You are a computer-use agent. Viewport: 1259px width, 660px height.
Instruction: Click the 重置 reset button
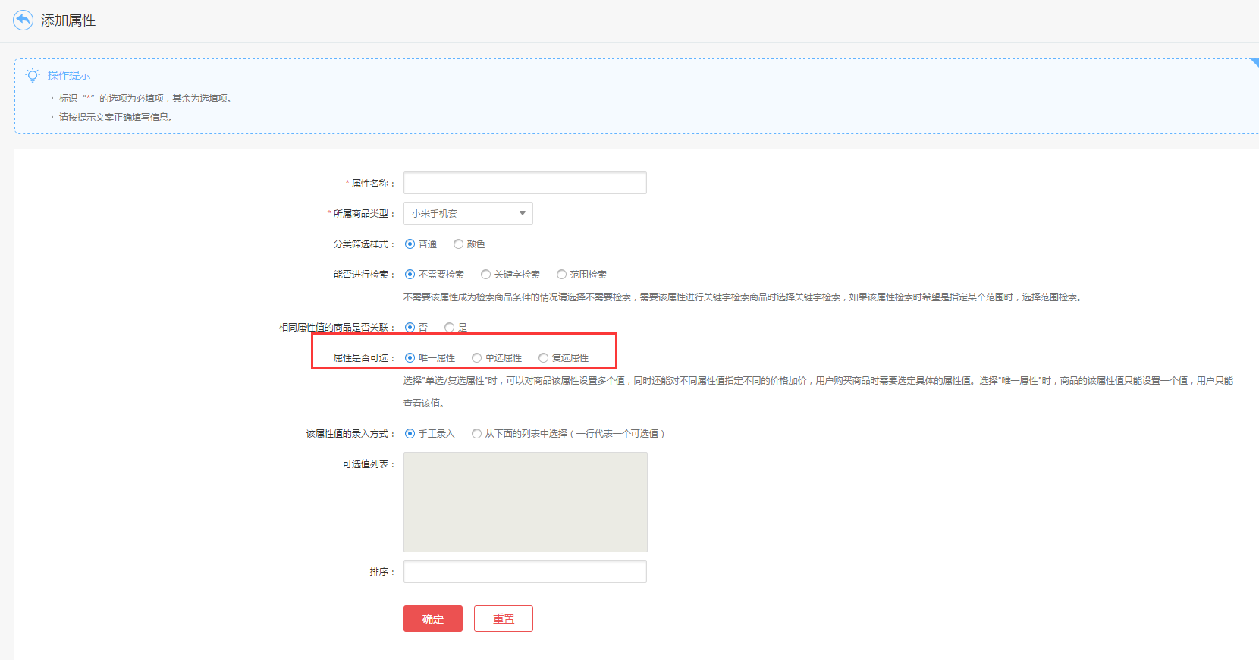coord(504,618)
